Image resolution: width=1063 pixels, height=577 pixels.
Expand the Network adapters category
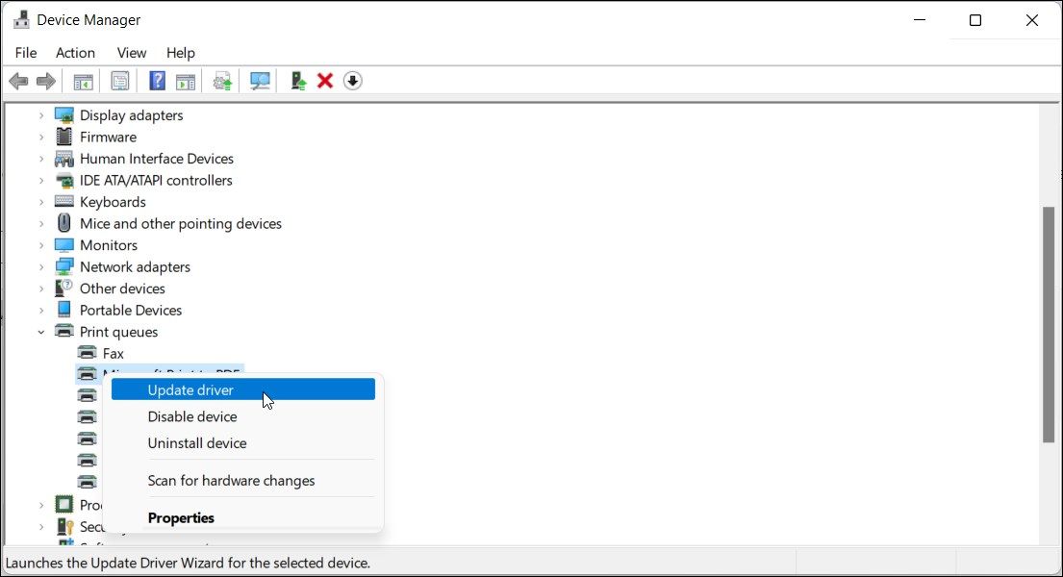click(x=39, y=266)
